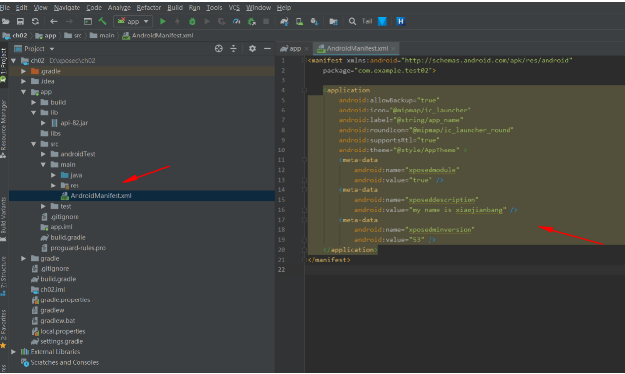Open the app run configuration dropdown
625x374 pixels.
133,21
